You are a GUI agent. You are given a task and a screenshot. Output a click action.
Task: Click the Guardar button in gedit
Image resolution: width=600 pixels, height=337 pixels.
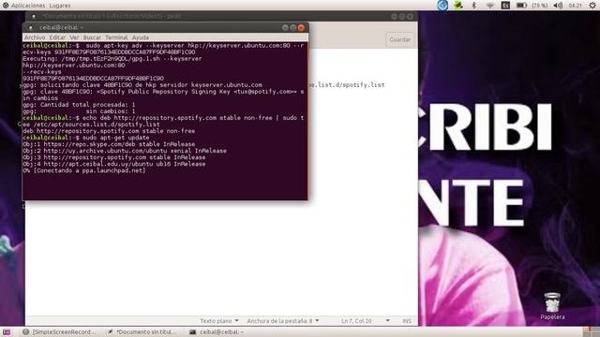coord(400,39)
